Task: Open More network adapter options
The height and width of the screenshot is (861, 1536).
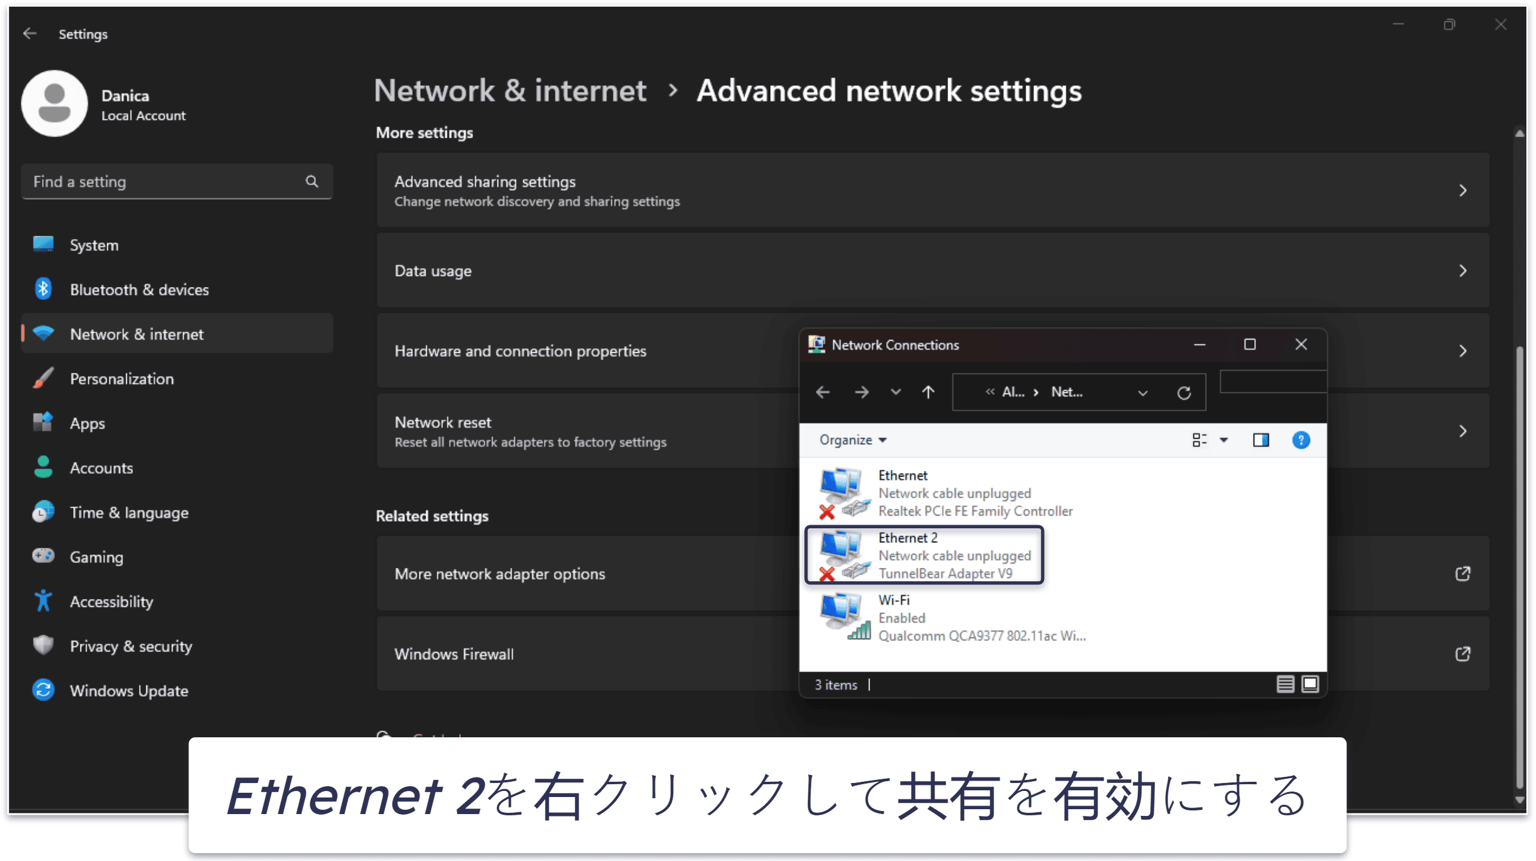Action: tap(587, 574)
